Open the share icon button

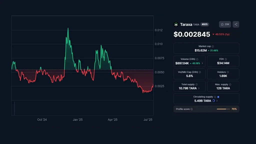[x=236, y=24]
